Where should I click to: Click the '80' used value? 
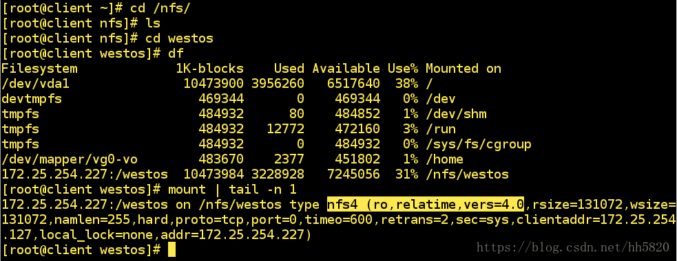tap(296, 114)
